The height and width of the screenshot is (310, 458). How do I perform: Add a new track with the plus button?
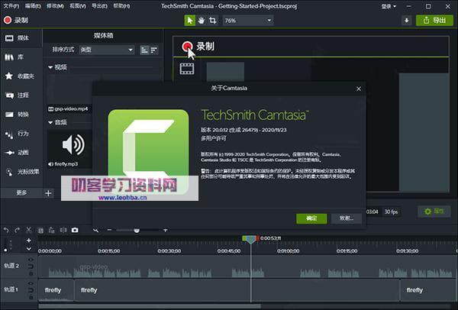click(29, 241)
